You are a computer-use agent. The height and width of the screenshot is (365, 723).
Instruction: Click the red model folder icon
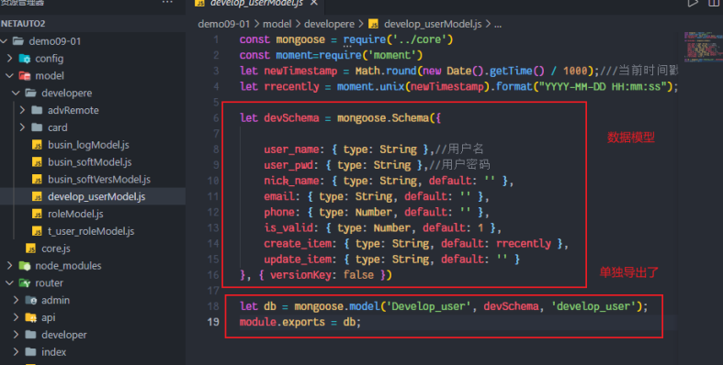coord(25,76)
